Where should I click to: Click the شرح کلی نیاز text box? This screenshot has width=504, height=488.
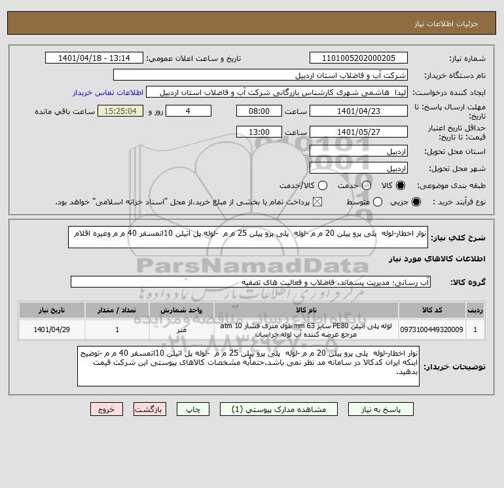pos(248,237)
